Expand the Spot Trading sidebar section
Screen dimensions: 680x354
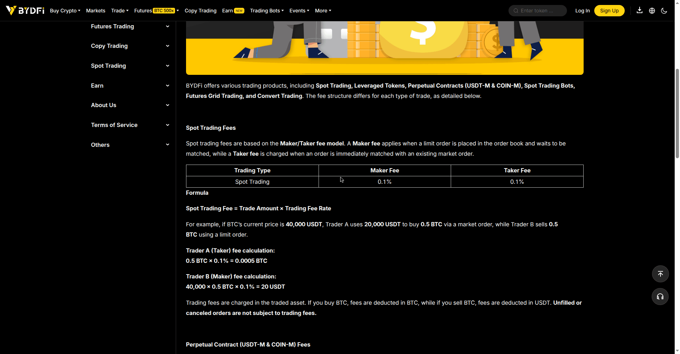tap(130, 66)
